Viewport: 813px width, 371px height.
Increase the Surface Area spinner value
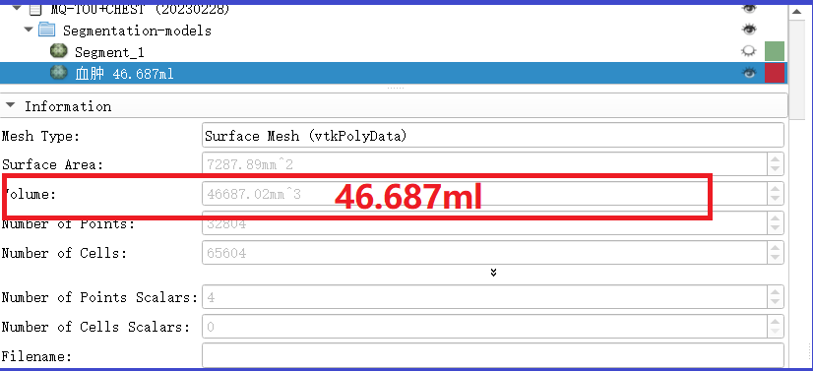click(775, 158)
